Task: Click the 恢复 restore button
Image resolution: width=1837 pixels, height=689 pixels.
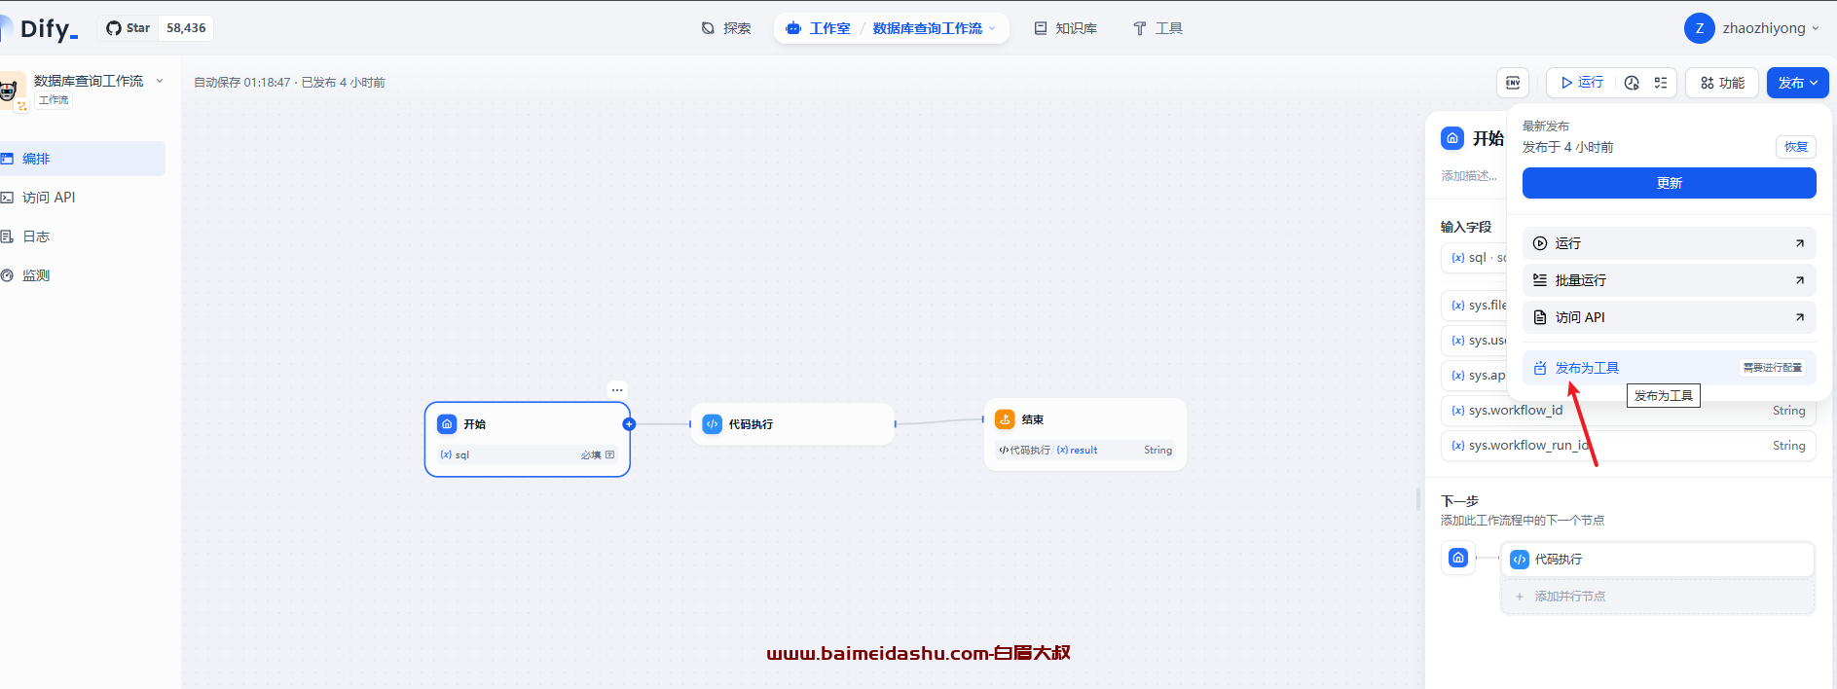Action: click(x=1795, y=147)
